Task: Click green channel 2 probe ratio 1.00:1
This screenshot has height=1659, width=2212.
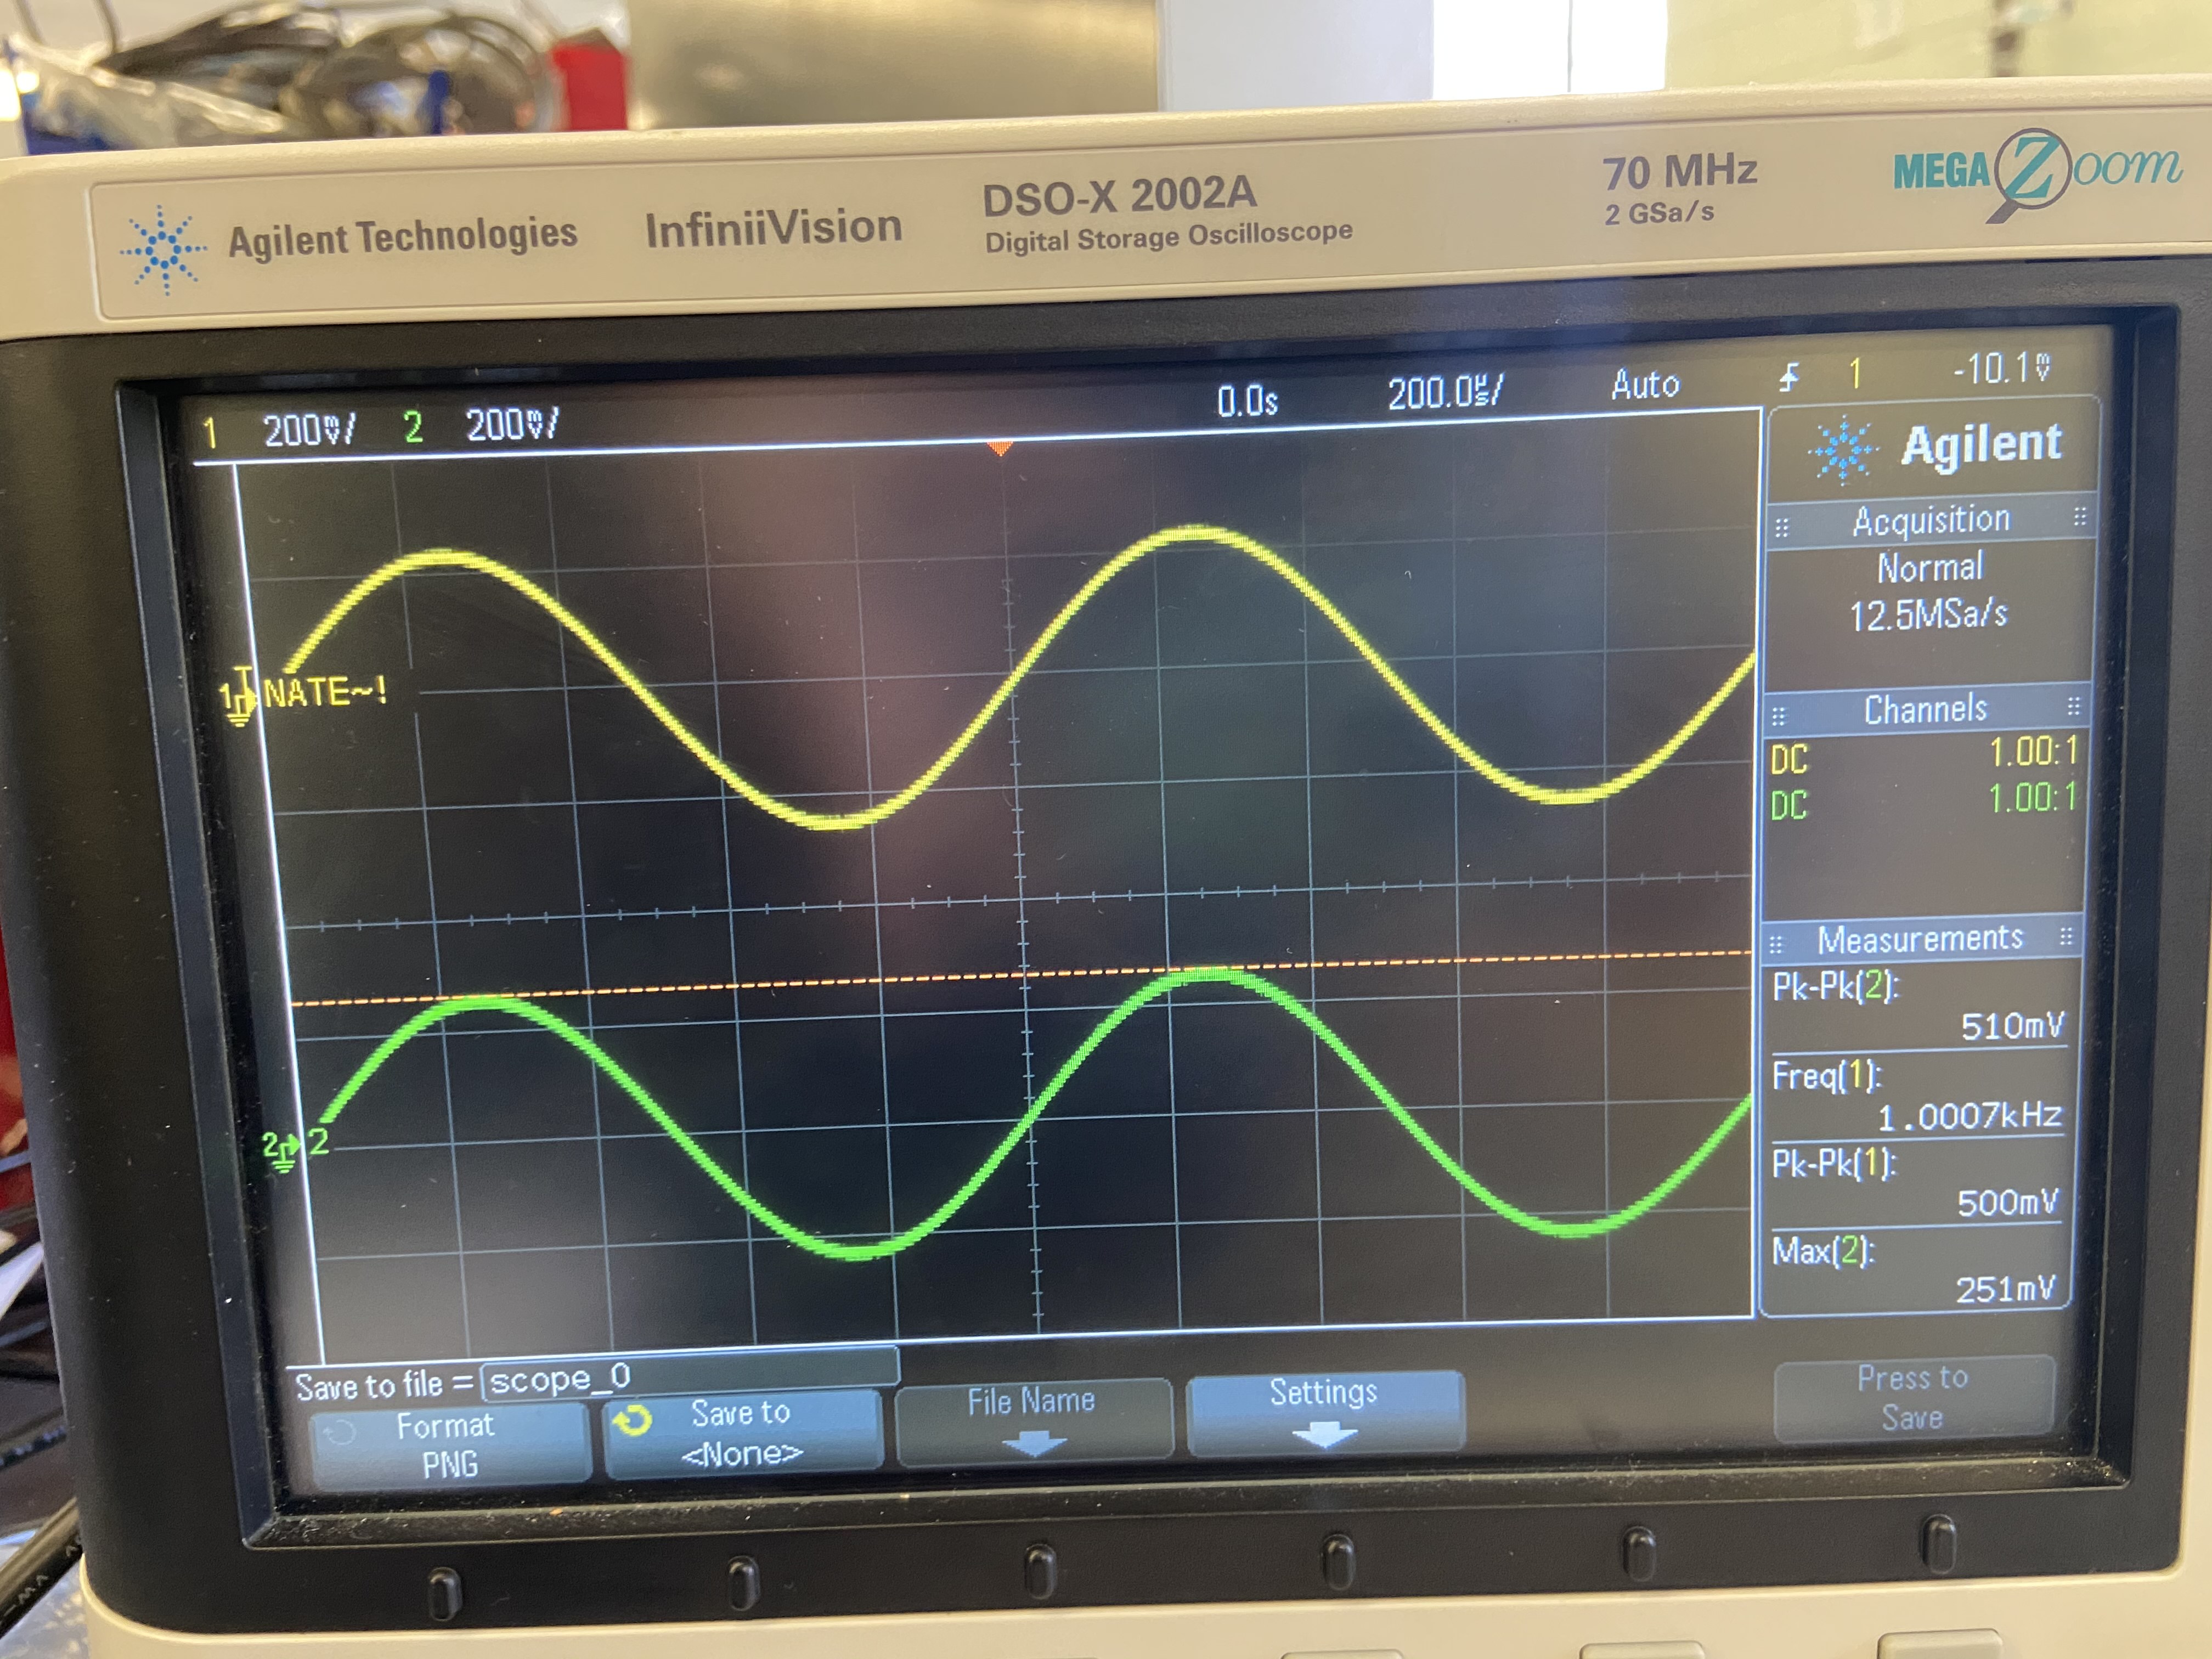Action: [x=2032, y=798]
